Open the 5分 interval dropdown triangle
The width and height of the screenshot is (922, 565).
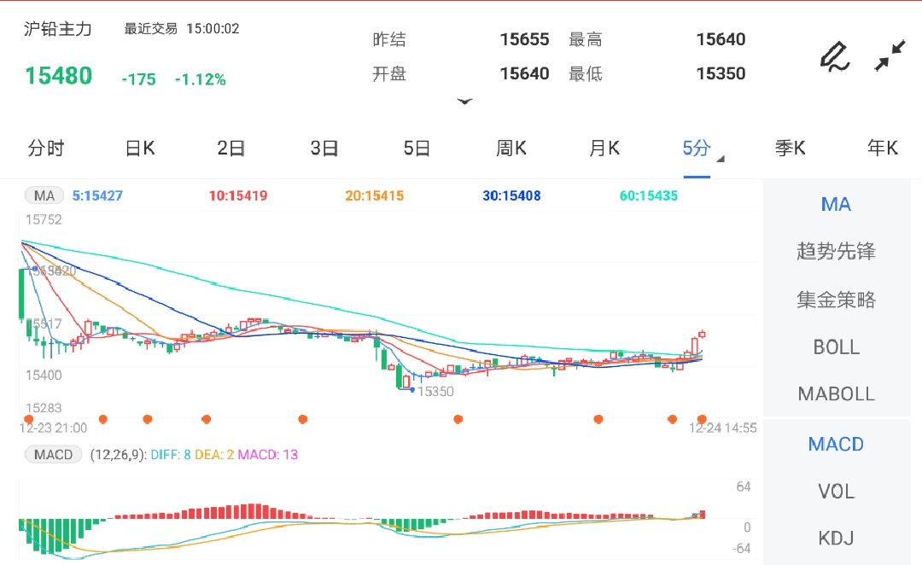721,160
